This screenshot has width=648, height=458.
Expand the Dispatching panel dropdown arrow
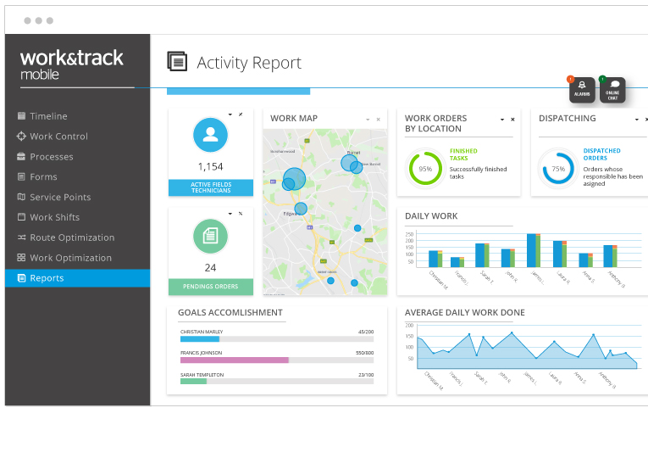(x=636, y=120)
